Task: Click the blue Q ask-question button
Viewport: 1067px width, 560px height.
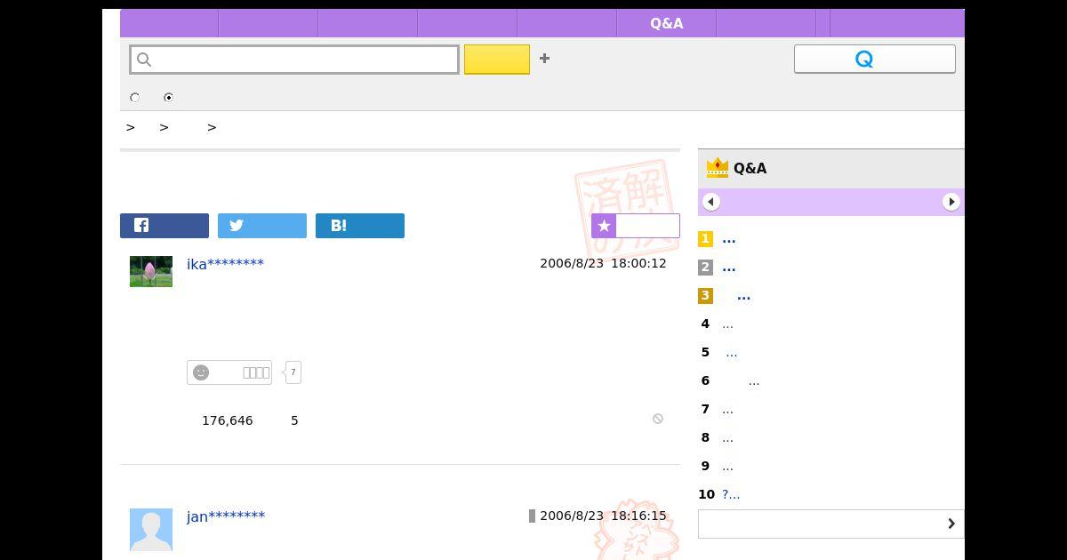Action: 875,59
